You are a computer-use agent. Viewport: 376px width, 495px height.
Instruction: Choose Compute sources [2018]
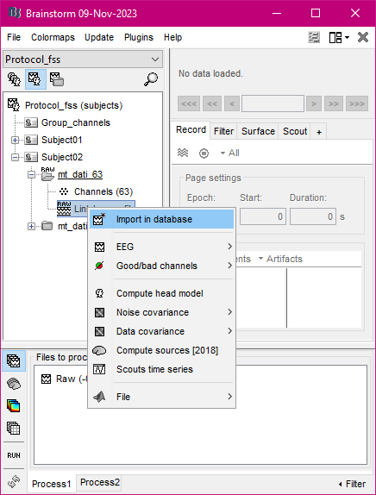tap(161, 350)
